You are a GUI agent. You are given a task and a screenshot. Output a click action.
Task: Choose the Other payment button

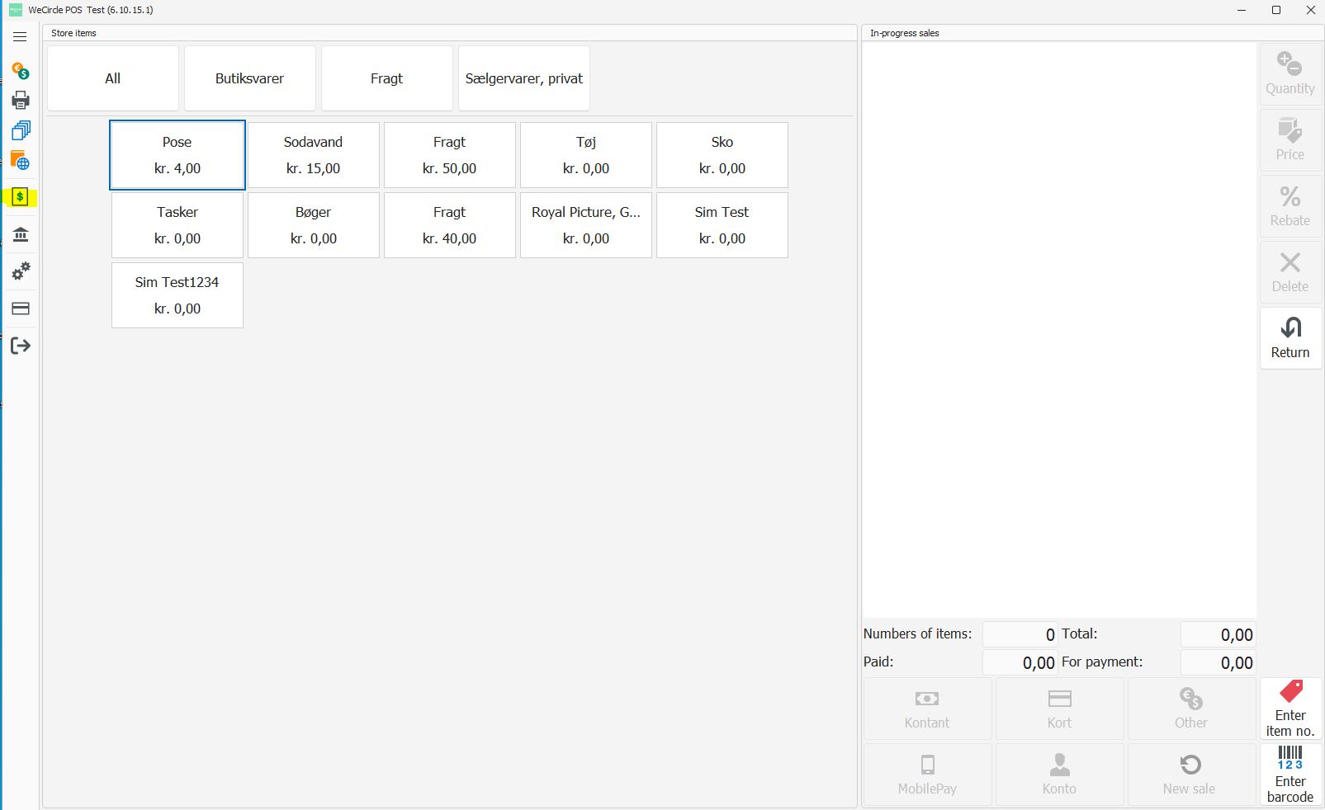[1191, 709]
